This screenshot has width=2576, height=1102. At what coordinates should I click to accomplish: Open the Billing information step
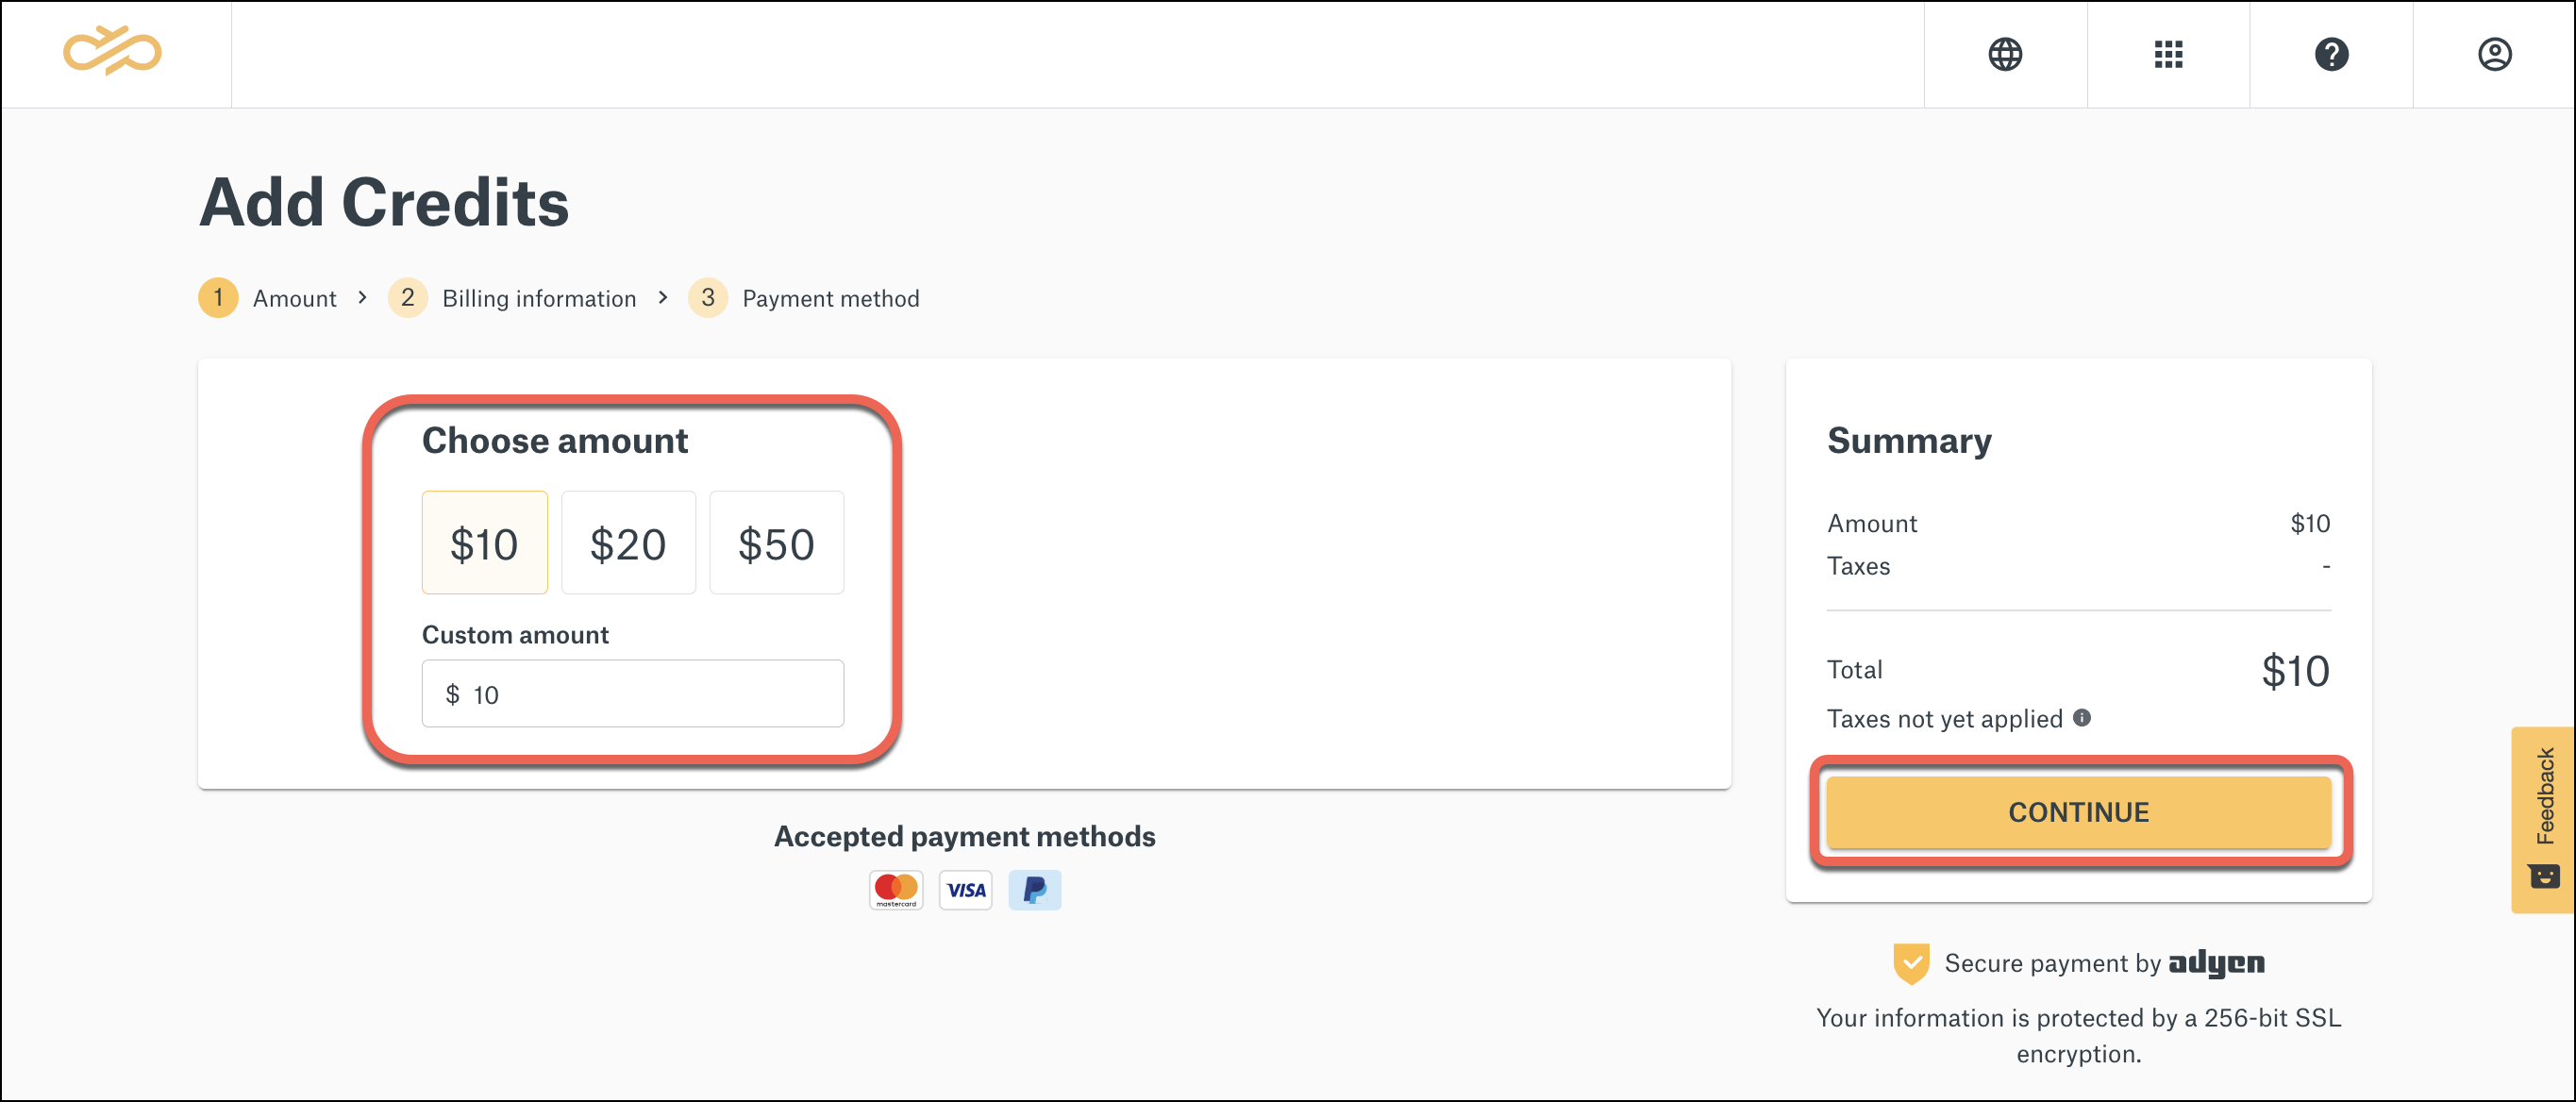tap(538, 298)
